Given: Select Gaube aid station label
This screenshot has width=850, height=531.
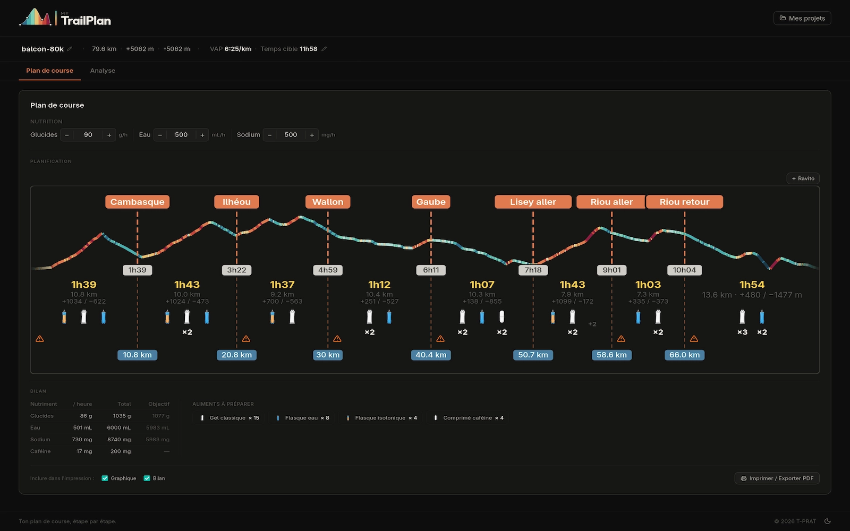Looking at the screenshot, I should point(431,202).
